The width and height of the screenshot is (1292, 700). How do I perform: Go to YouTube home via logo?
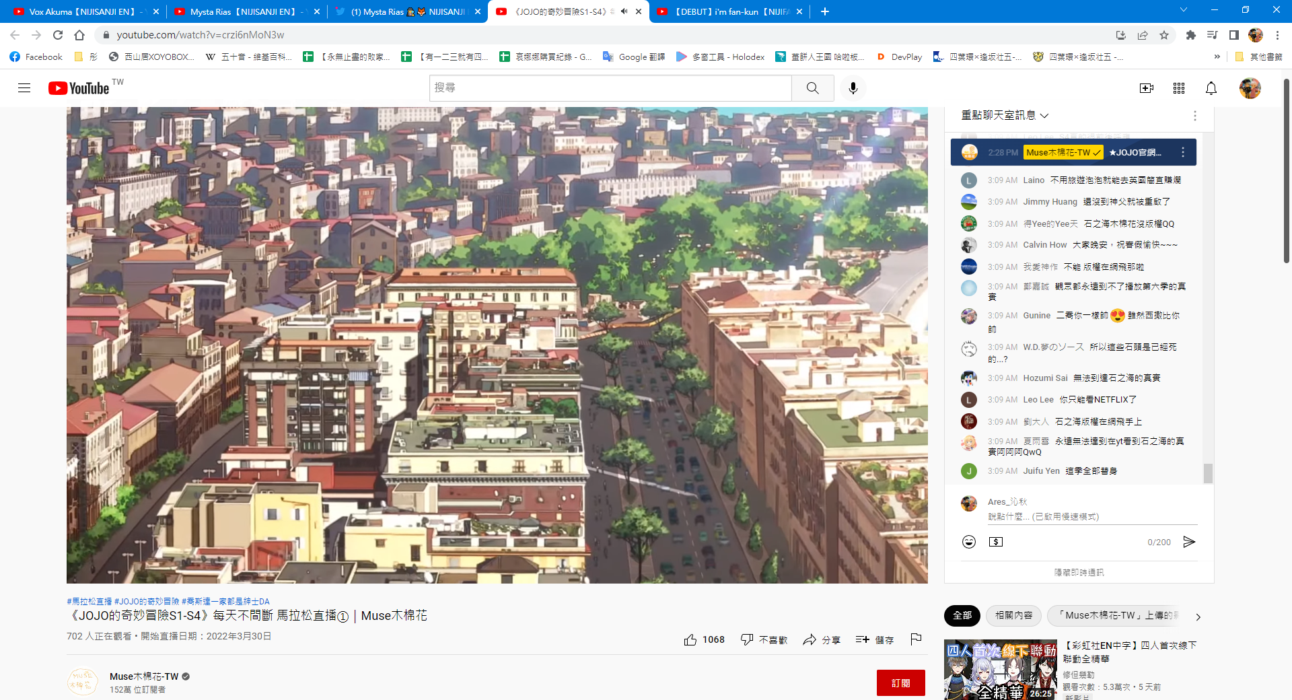(x=79, y=88)
